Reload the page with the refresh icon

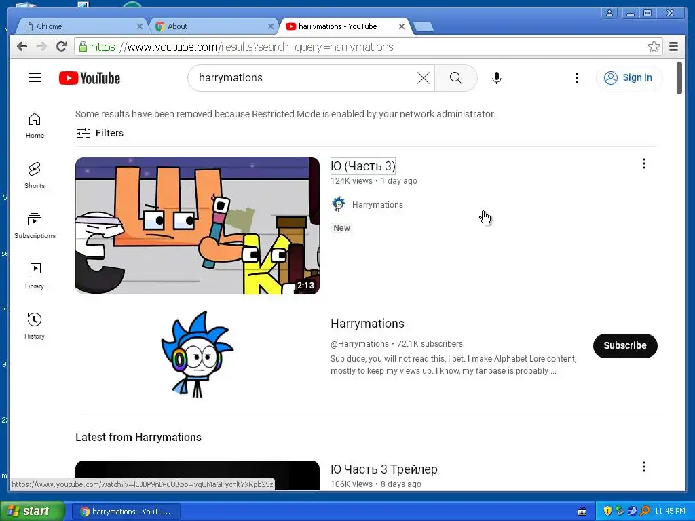tap(62, 47)
